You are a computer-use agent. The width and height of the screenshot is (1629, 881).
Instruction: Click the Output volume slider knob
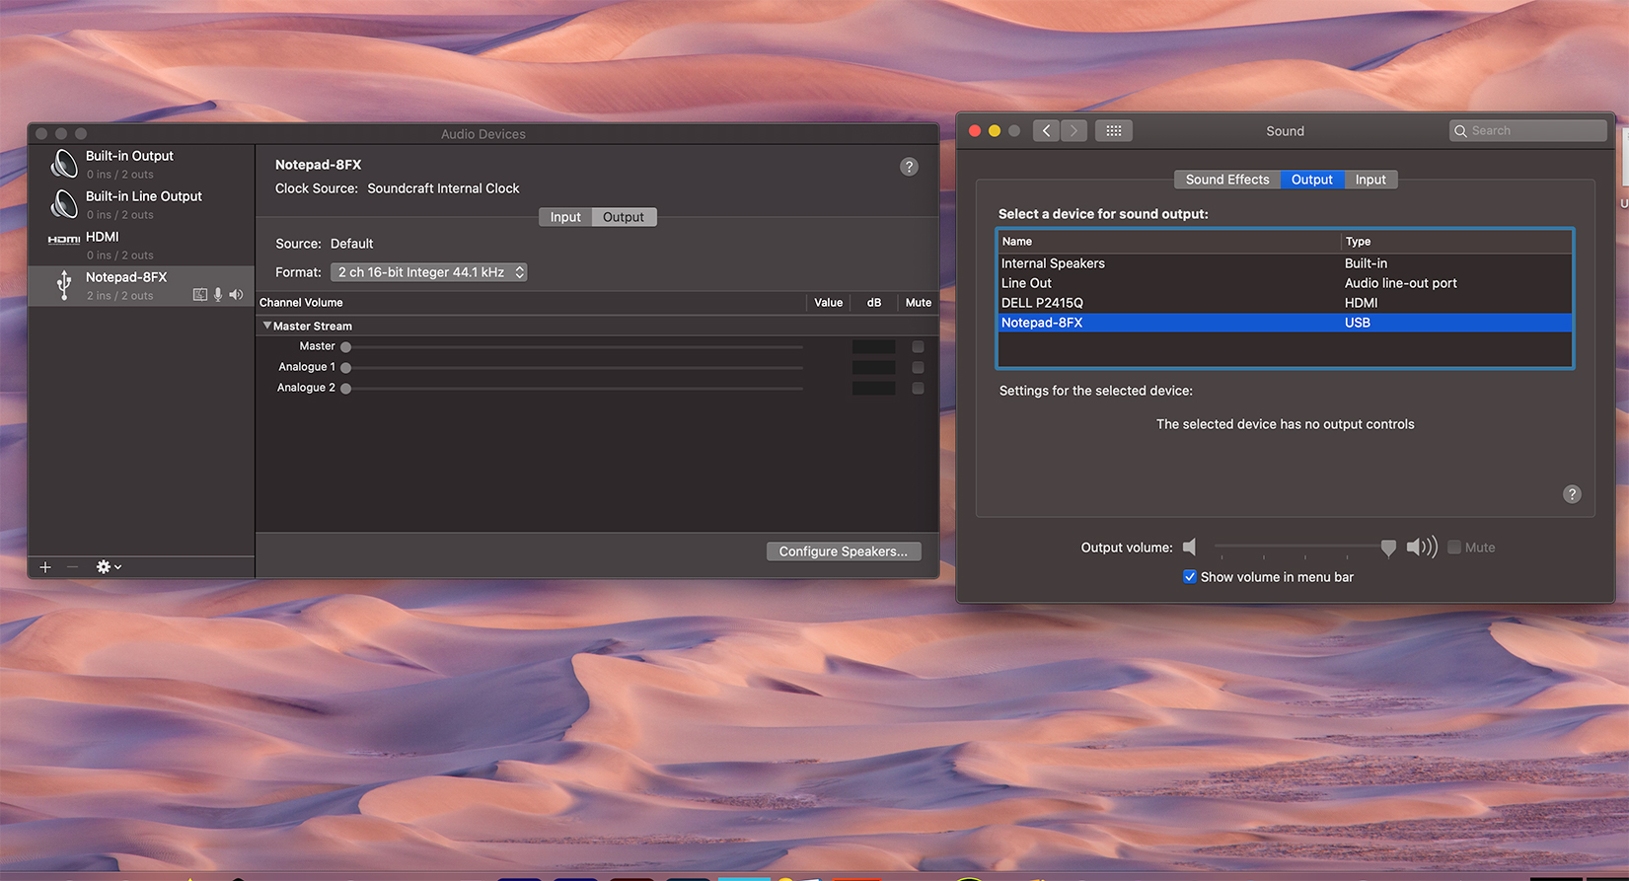click(x=1388, y=548)
